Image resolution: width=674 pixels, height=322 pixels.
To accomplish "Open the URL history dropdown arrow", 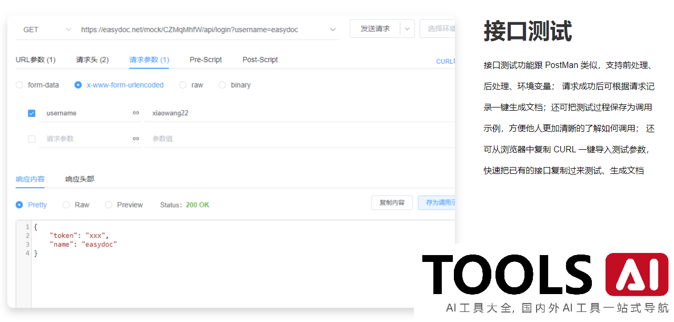I will 332,28.
